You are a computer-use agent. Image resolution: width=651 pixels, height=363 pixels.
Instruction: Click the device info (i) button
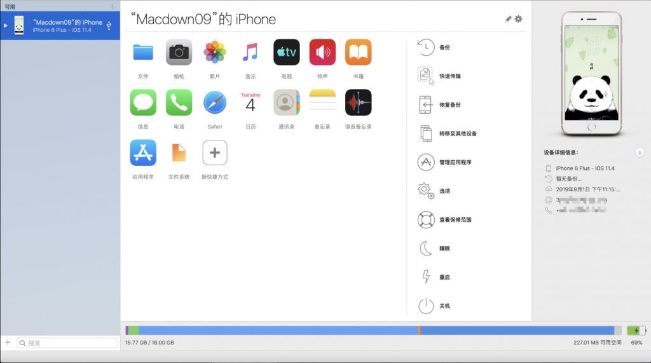640,153
